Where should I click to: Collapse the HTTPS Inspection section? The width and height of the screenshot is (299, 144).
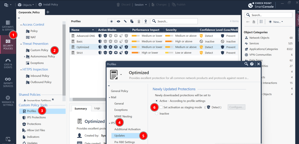click(21, 69)
